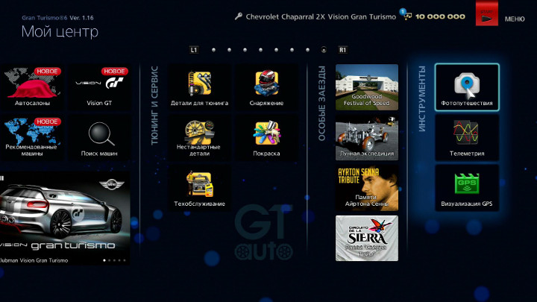Open Детали для тюнинга parts shop
The width and height of the screenshot is (537, 302).
point(199,86)
